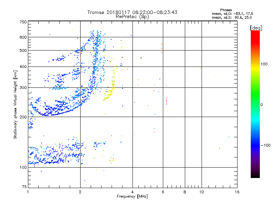Click the '600' height axis label
Screen dimensions: 279x209
[x=23, y=37]
